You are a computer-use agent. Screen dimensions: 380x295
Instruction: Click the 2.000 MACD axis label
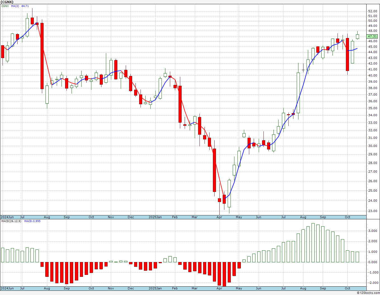373,241
